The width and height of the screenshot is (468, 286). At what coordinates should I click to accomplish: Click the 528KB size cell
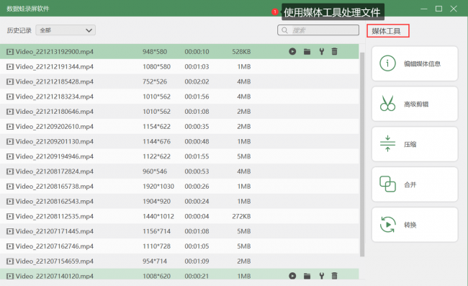click(x=241, y=52)
